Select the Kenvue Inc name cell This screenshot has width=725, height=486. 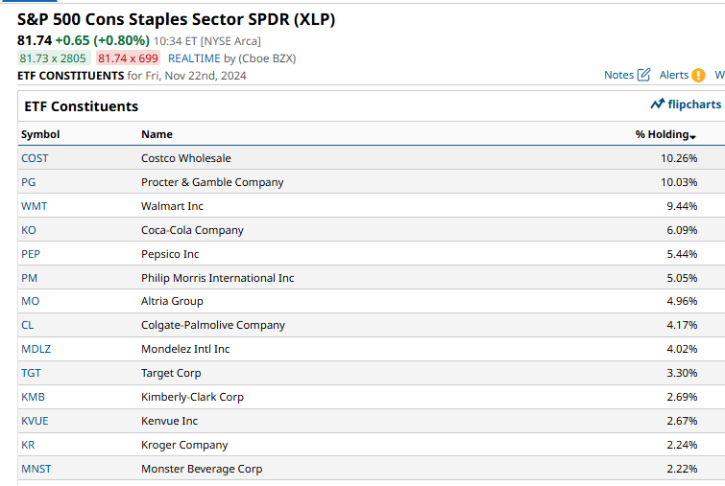(x=169, y=422)
